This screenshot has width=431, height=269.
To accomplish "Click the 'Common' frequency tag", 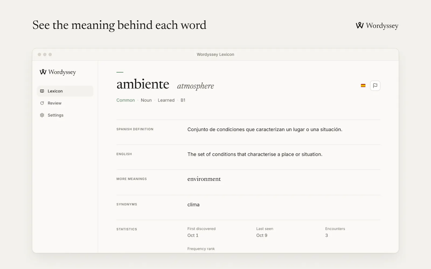I will 126,100.
